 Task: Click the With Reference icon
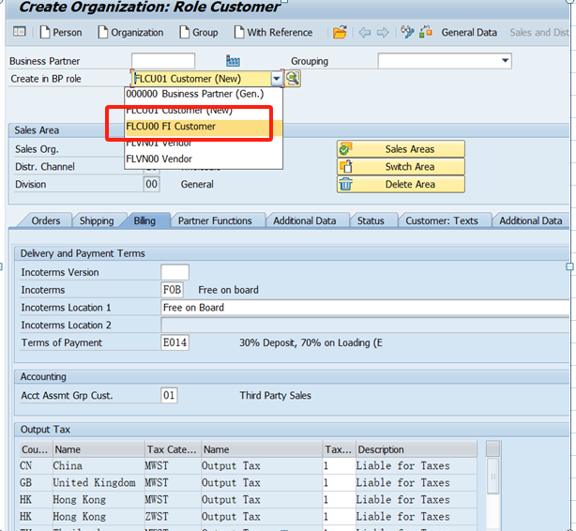pos(238,33)
